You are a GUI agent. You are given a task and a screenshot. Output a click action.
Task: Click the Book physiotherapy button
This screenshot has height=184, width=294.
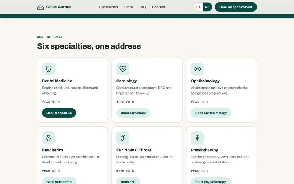(210, 181)
